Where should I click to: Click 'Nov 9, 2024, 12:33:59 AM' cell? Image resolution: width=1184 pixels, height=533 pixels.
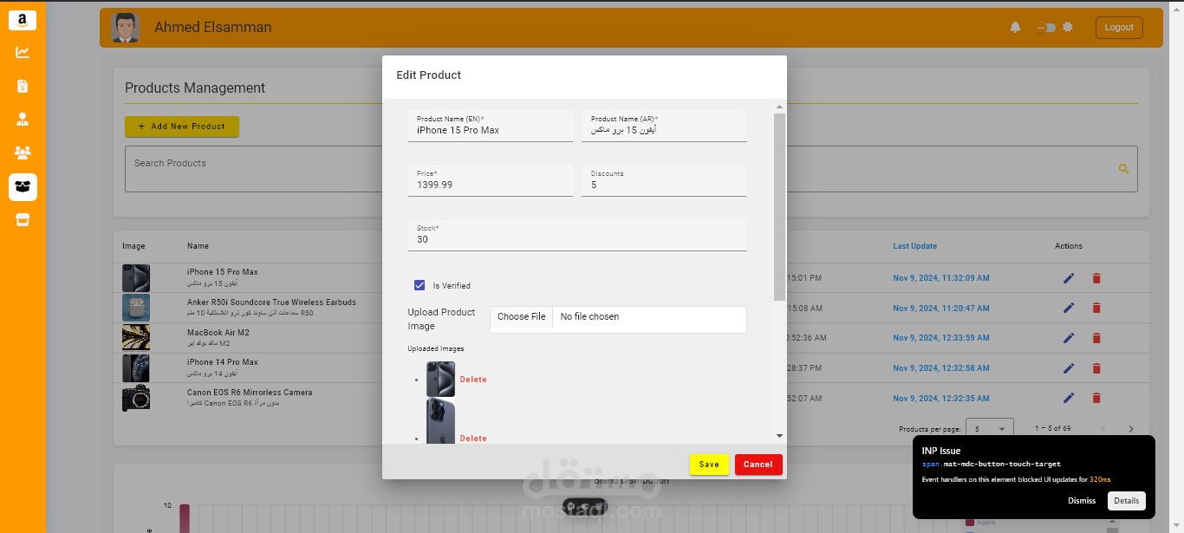pyautogui.click(x=941, y=338)
